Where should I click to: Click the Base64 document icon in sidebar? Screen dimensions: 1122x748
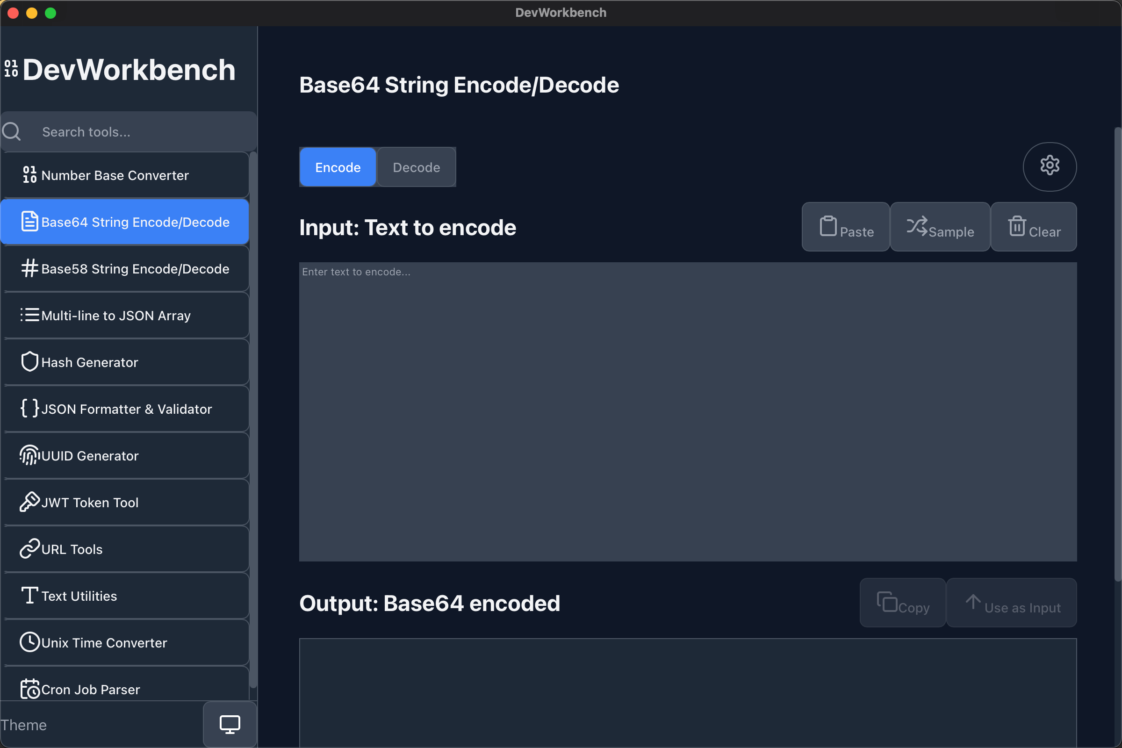pyautogui.click(x=29, y=221)
